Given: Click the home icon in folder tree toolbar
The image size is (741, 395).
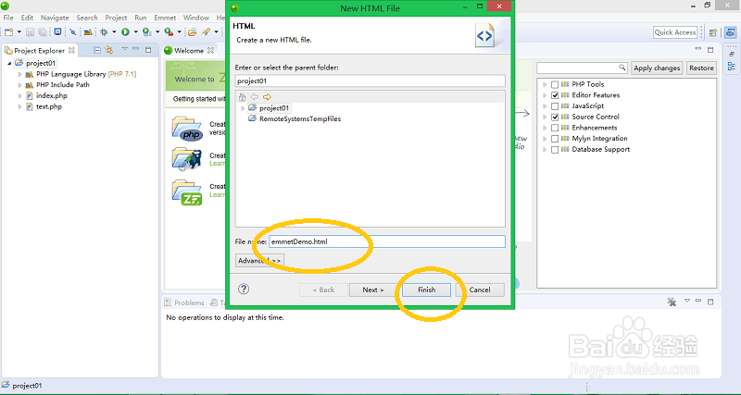Looking at the screenshot, I should coord(242,97).
